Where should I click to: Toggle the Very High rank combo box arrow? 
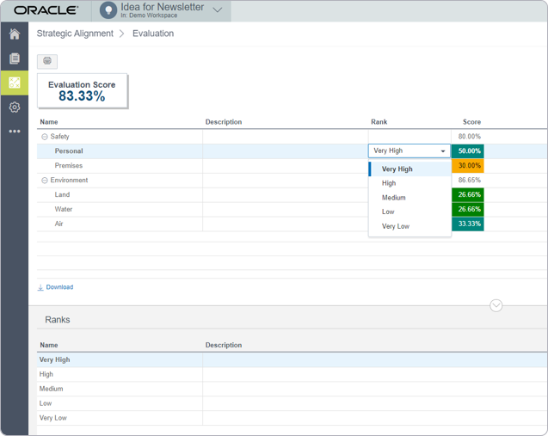click(x=443, y=151)
